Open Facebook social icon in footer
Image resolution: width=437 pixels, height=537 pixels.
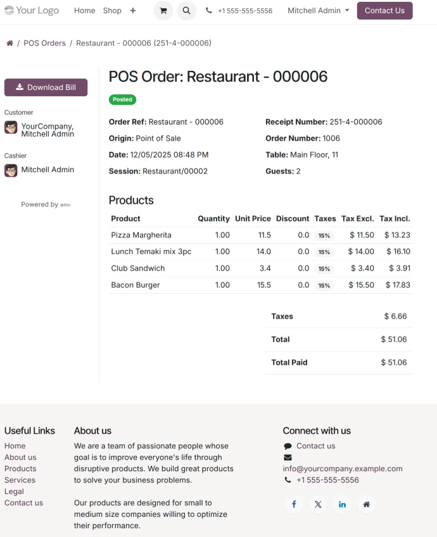point(294,504)
